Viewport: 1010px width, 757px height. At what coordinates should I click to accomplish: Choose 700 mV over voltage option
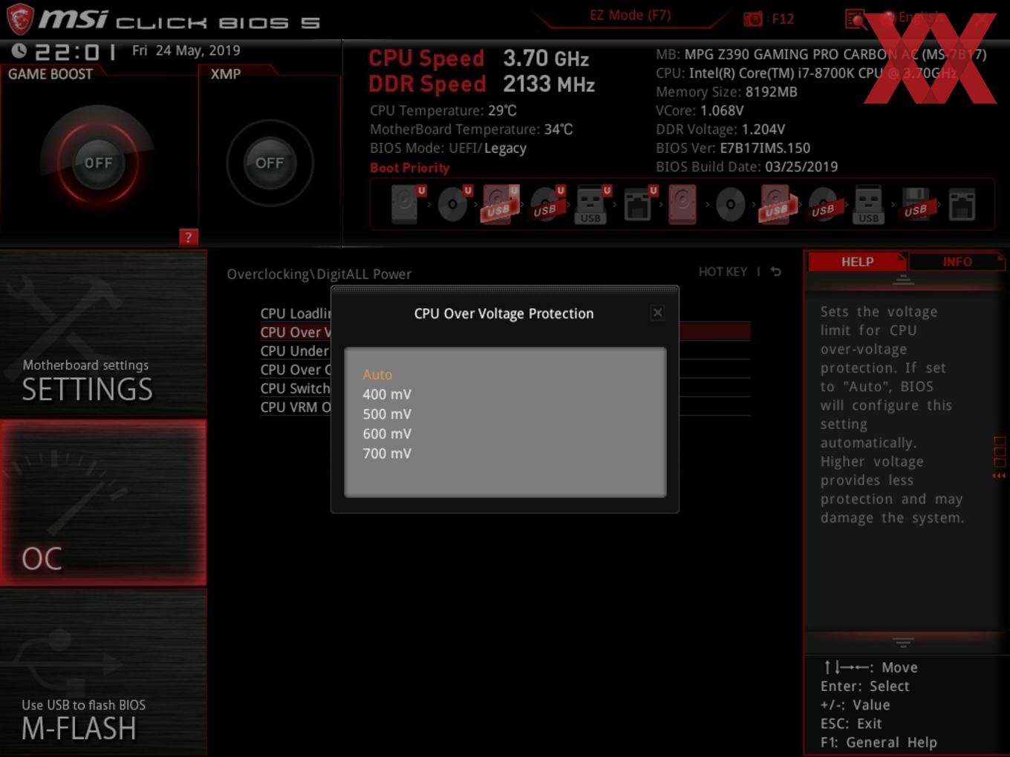[387, 453]
